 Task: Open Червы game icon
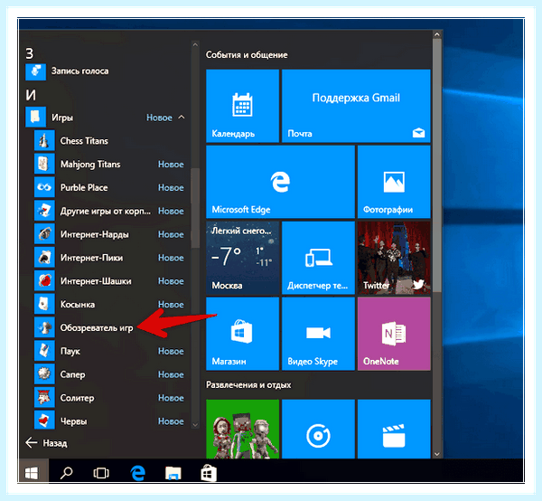coord(44,421)
